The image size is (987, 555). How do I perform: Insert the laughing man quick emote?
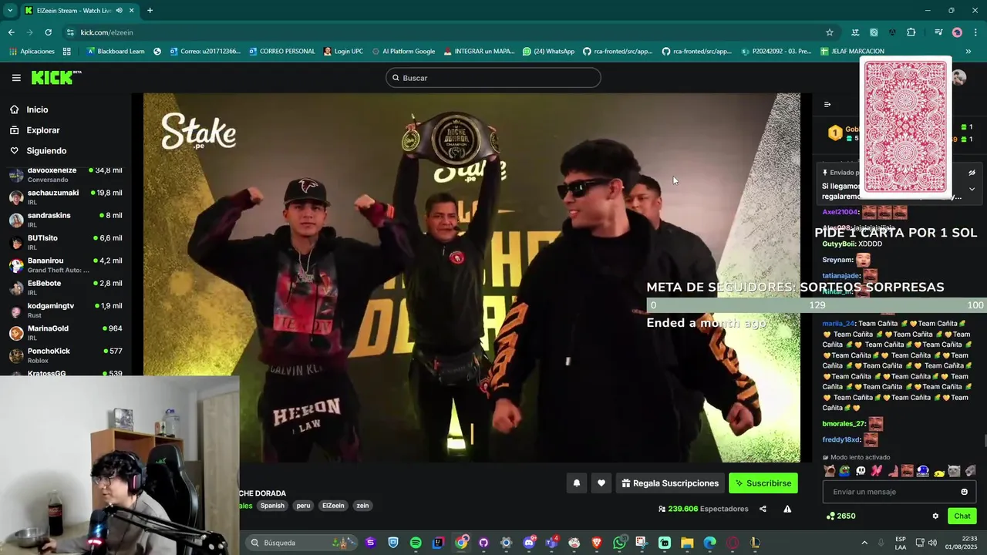point(908,471)
